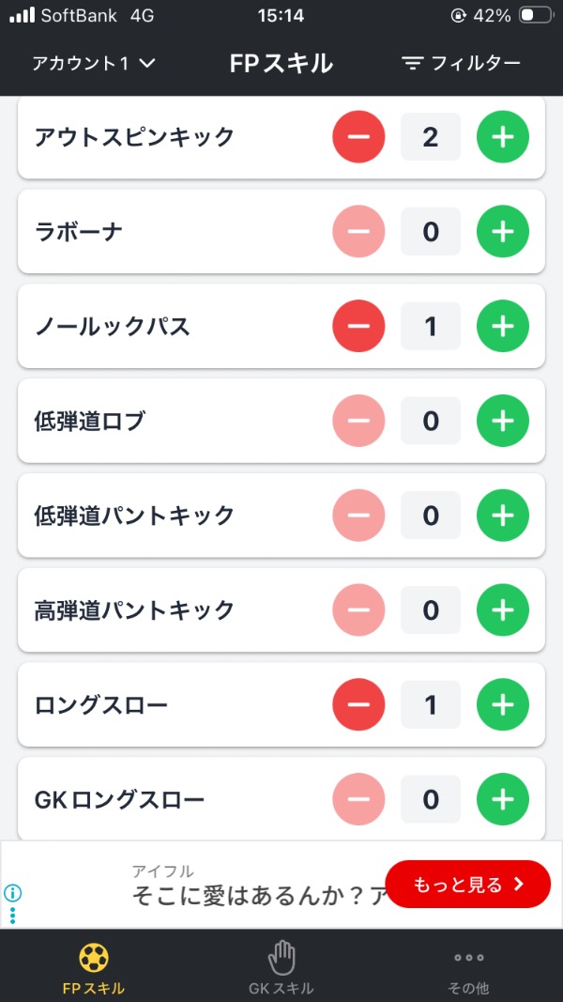This screenshot has width=563, height=1002.
Task: Tap the アウトスピンキック count value box
Action: pos(431,137)
